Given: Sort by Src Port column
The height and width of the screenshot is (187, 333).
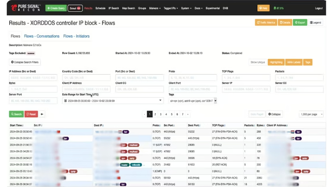Looking at the screenshot, I should click(x=169, y=126).
